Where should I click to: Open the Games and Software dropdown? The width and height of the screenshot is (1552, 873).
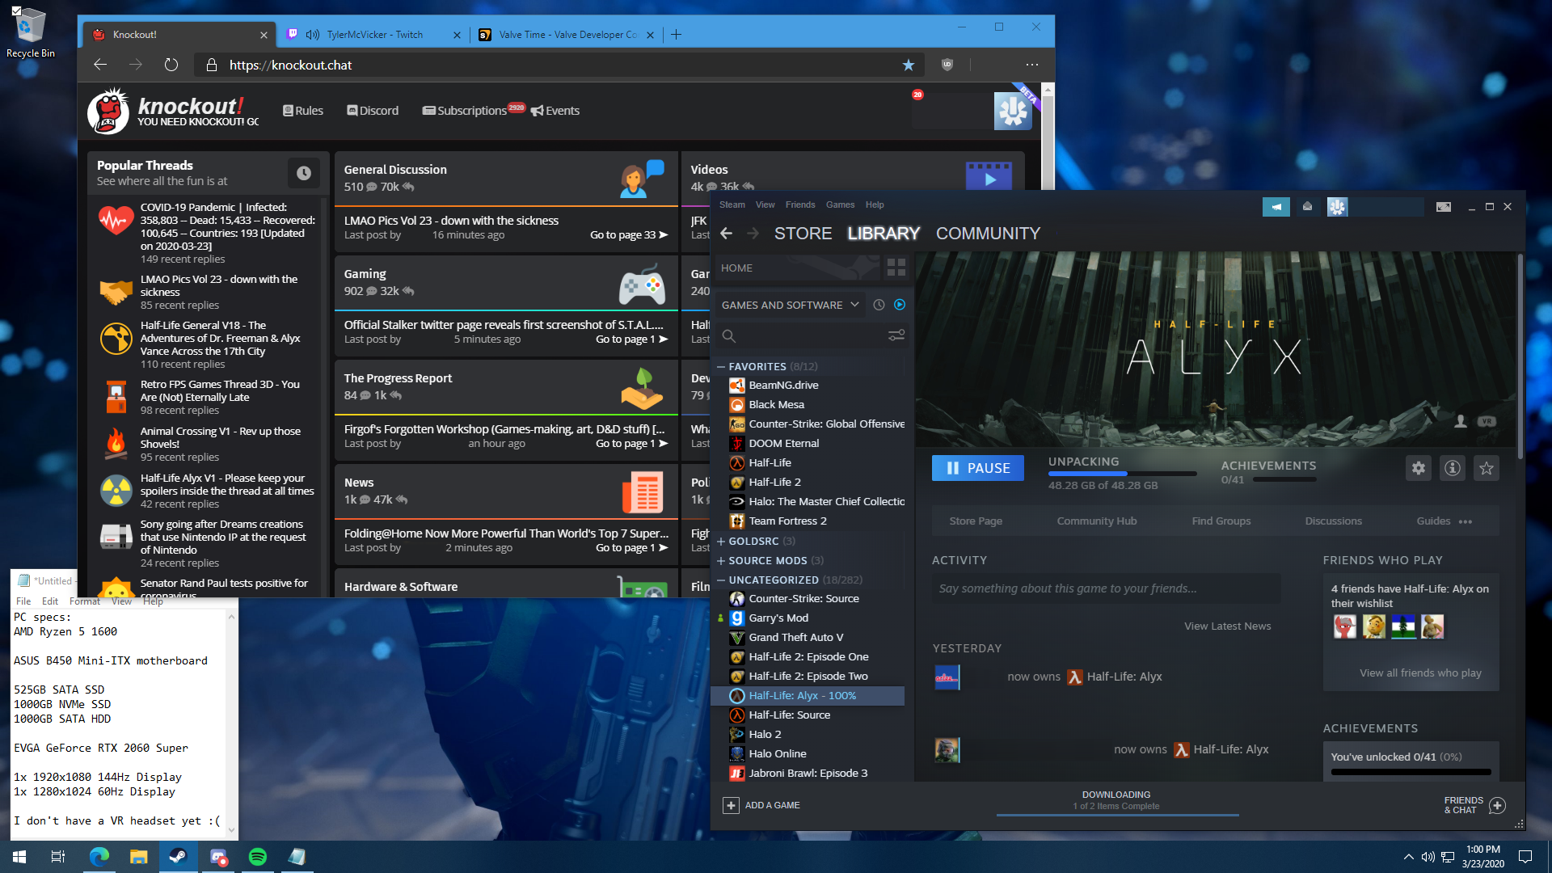[x=790, y=305]
